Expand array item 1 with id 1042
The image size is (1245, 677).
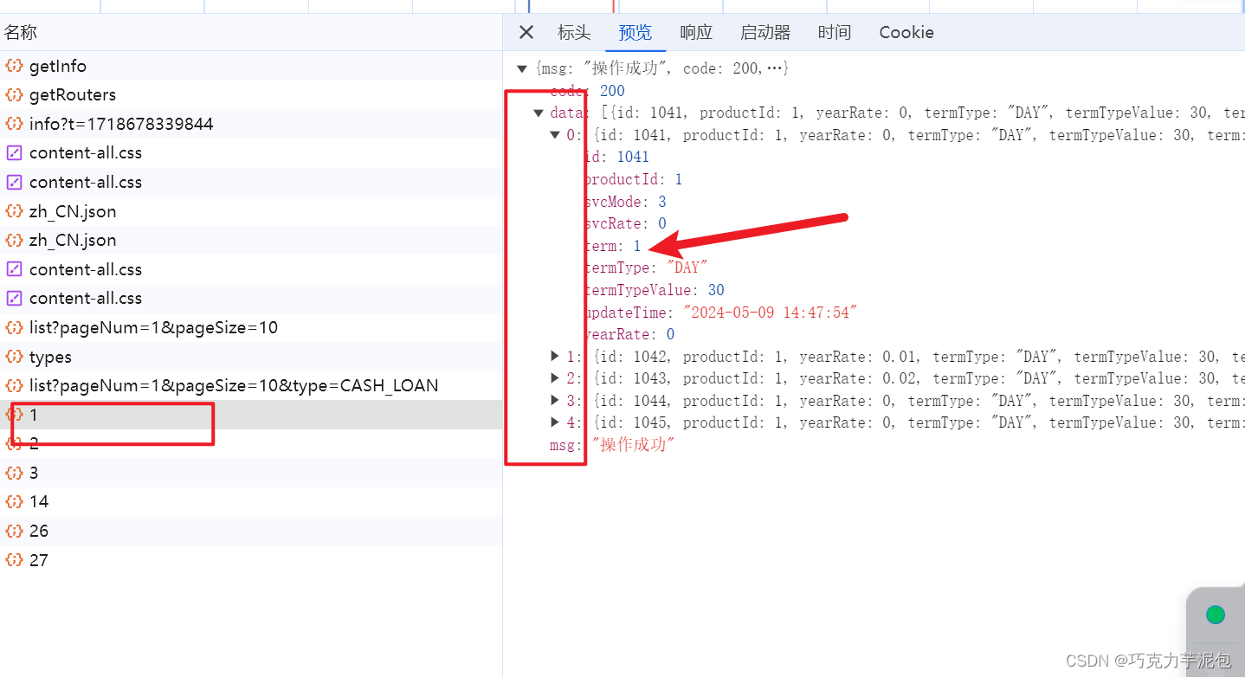click(x=556, y=357)
